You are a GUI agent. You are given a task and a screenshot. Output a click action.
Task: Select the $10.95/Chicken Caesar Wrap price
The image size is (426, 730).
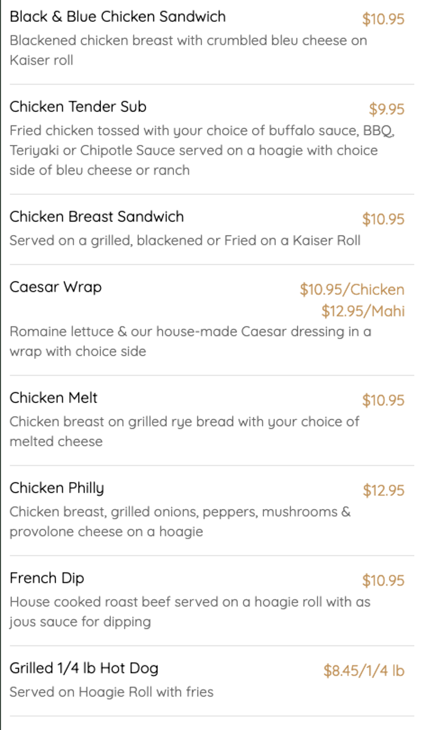point(352,289)
